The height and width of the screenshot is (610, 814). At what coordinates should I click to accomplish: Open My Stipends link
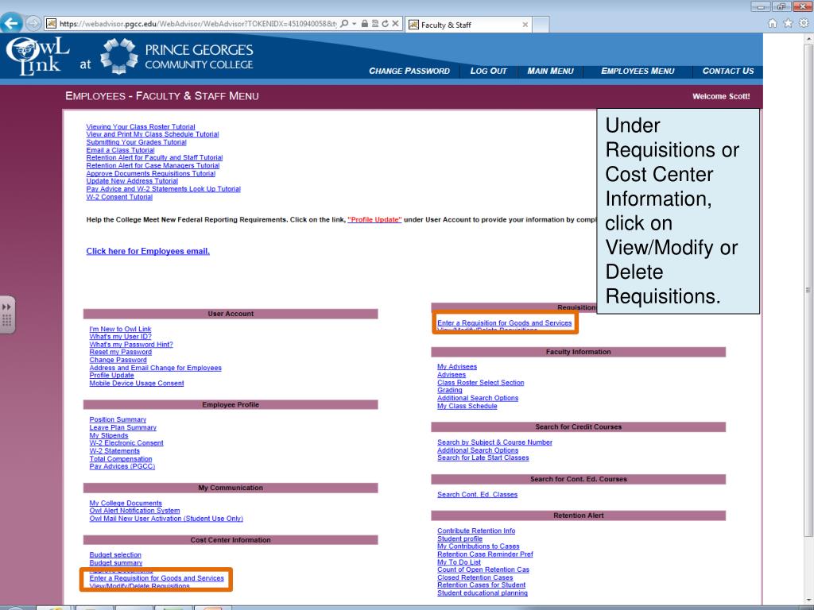coord(108,436)
